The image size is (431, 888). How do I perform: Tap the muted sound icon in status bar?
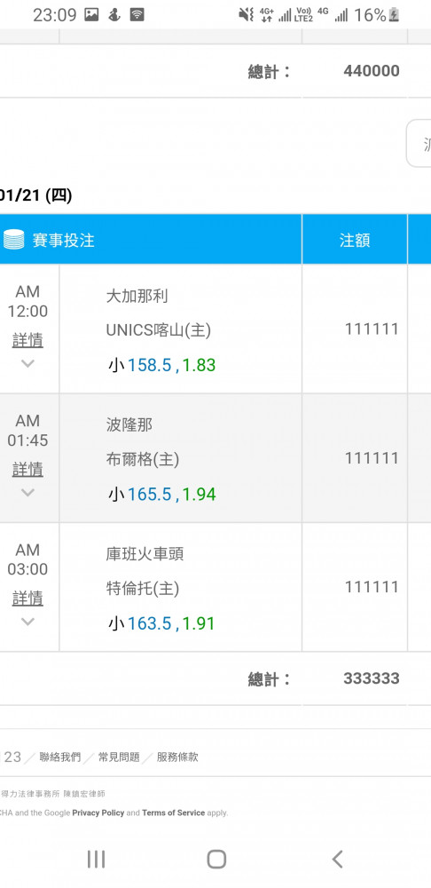pyautogui.click(x=246, y=15)
